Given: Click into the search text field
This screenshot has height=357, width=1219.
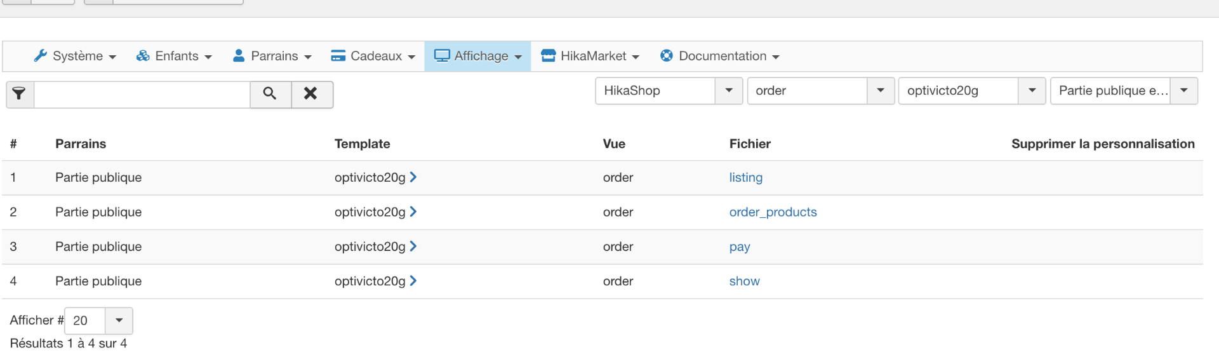Looking at the screenshot, I should pyautogui.click(x=142, y=95).
